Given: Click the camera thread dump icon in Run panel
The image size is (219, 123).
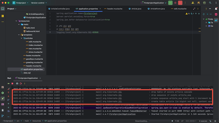Looking at the screenshot, I should pos(17,84).
